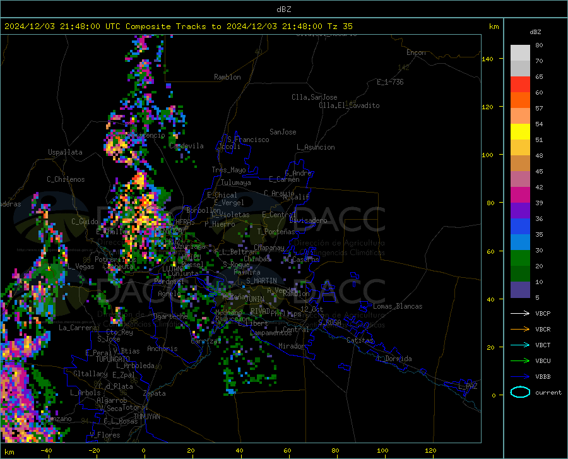Click the 'Clla.SanJose' map label
Image resolution: width=568 pixels, height=459 pixels.
[x=314, y=97]
